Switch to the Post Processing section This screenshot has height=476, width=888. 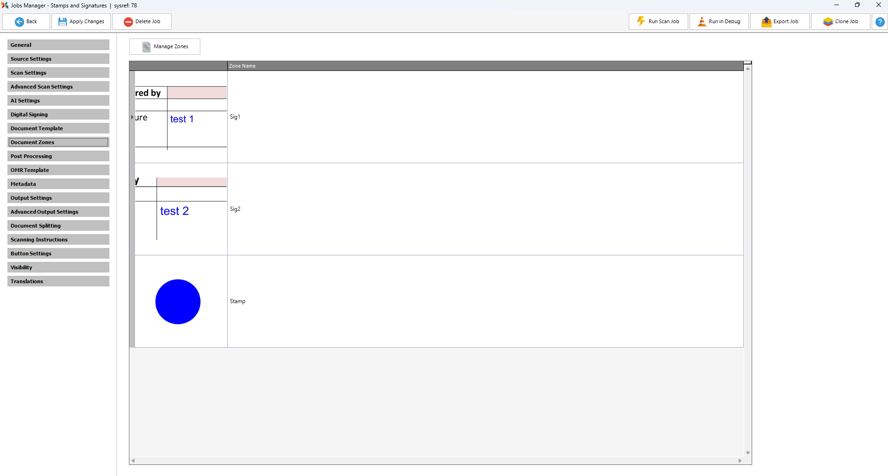58,156
